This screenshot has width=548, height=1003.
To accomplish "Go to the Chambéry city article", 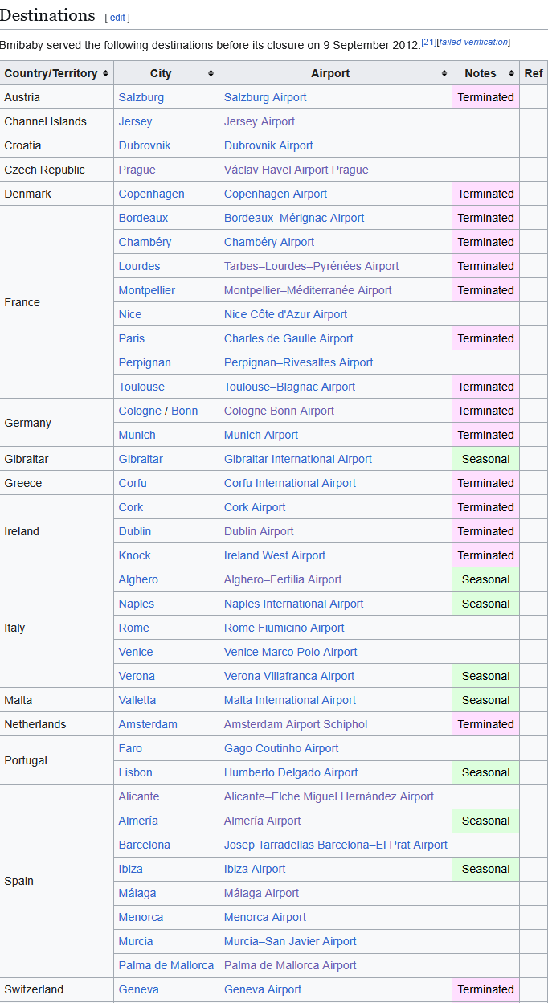I will click(145, 242).
